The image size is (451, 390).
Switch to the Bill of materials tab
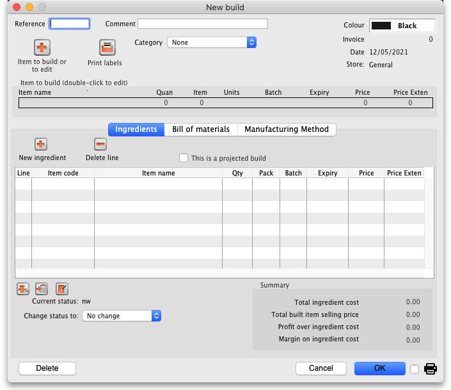coord(201,129)
